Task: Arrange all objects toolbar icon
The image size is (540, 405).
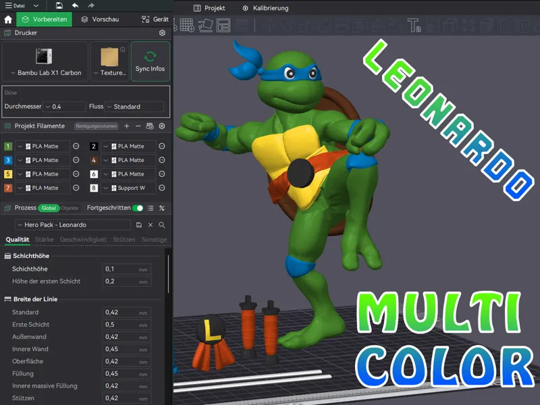Action: (223, 25)
